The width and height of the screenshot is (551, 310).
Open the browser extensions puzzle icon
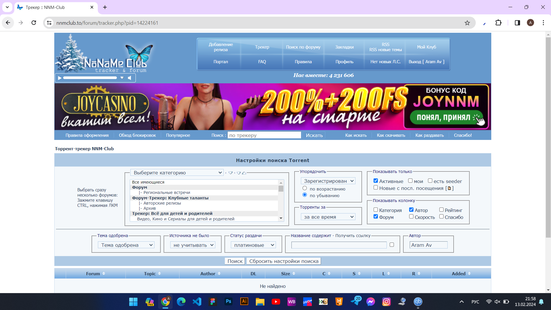[x=498, y=23]
